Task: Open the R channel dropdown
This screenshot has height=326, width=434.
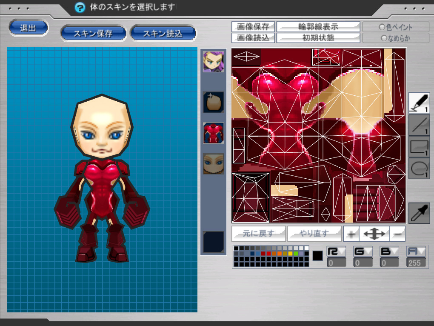Action: point(336,251)
